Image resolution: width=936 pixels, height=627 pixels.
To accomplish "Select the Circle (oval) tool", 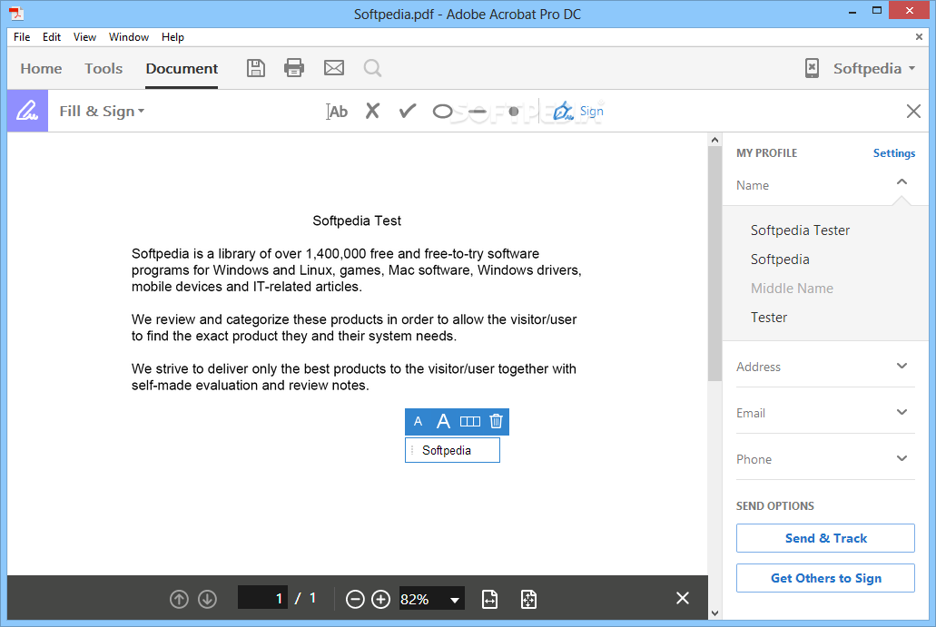I will (x=442, y=112).
